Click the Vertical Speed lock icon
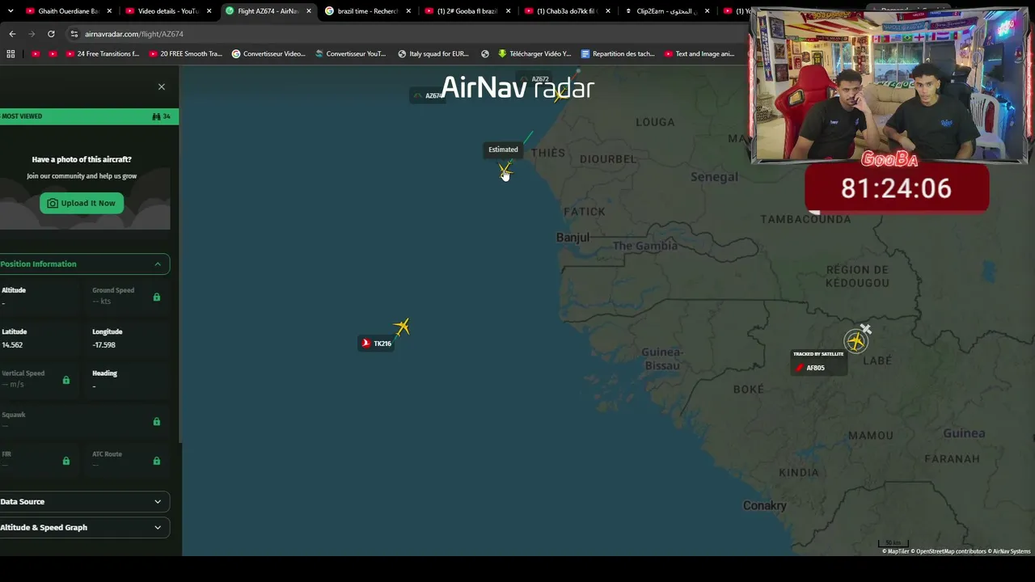1035x582 pixels. point(66,380)
